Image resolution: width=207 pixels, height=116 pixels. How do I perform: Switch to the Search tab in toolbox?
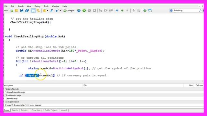15,110
